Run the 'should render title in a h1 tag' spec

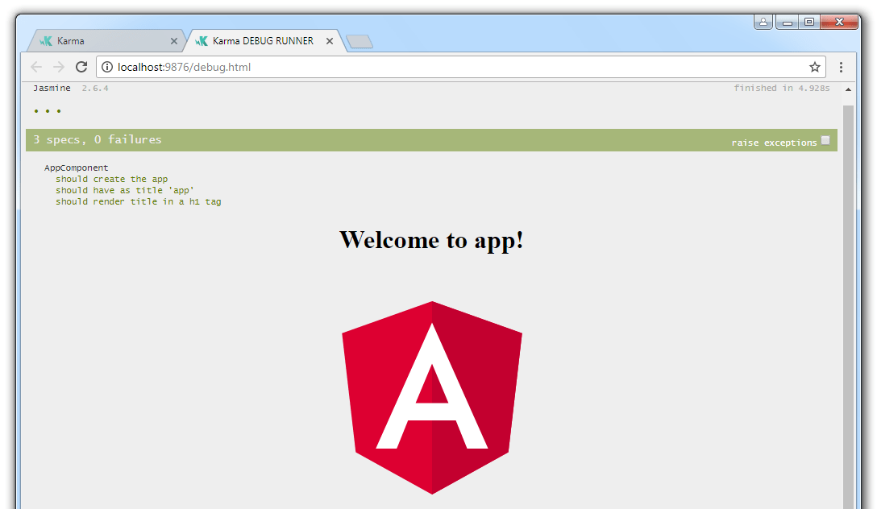(139, 201)
